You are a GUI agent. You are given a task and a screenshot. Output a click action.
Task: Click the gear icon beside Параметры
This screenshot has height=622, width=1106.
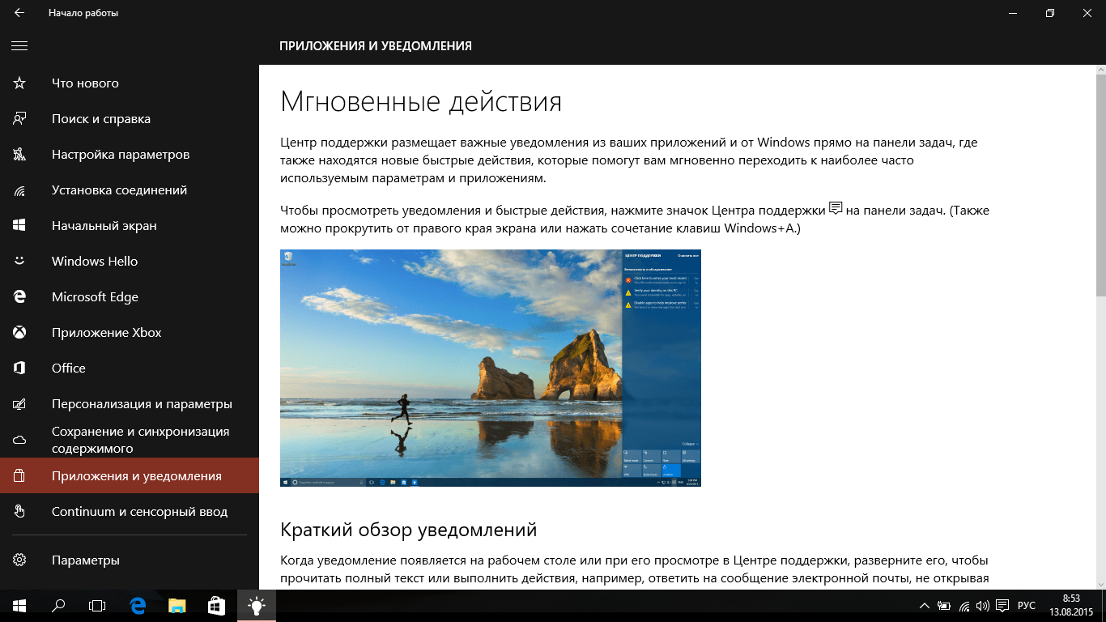tap(19, 560)
